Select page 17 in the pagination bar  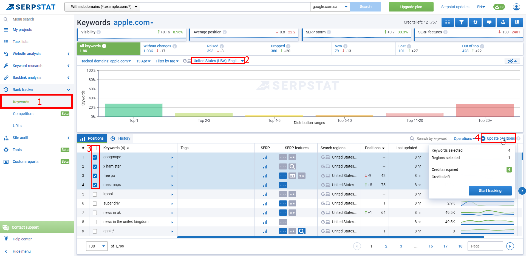(445, 246)
